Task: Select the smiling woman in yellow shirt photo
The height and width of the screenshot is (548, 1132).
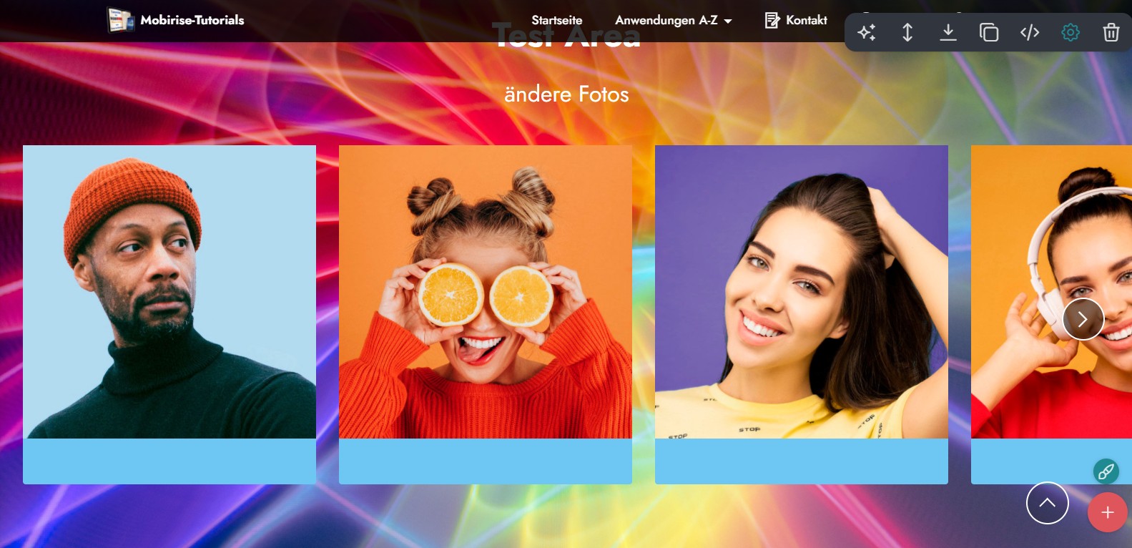Action: click(x=802, y=292)
